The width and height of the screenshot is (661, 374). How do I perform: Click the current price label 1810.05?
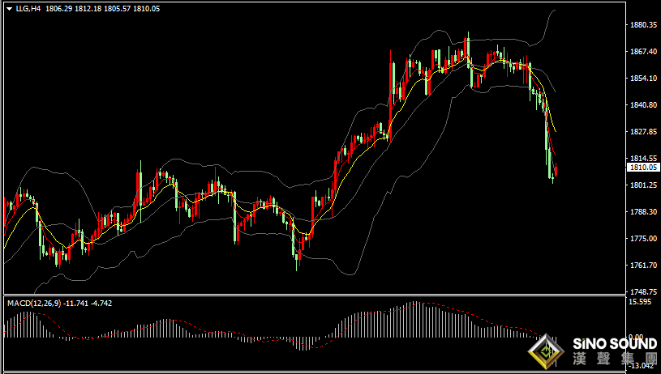[643, 168]
